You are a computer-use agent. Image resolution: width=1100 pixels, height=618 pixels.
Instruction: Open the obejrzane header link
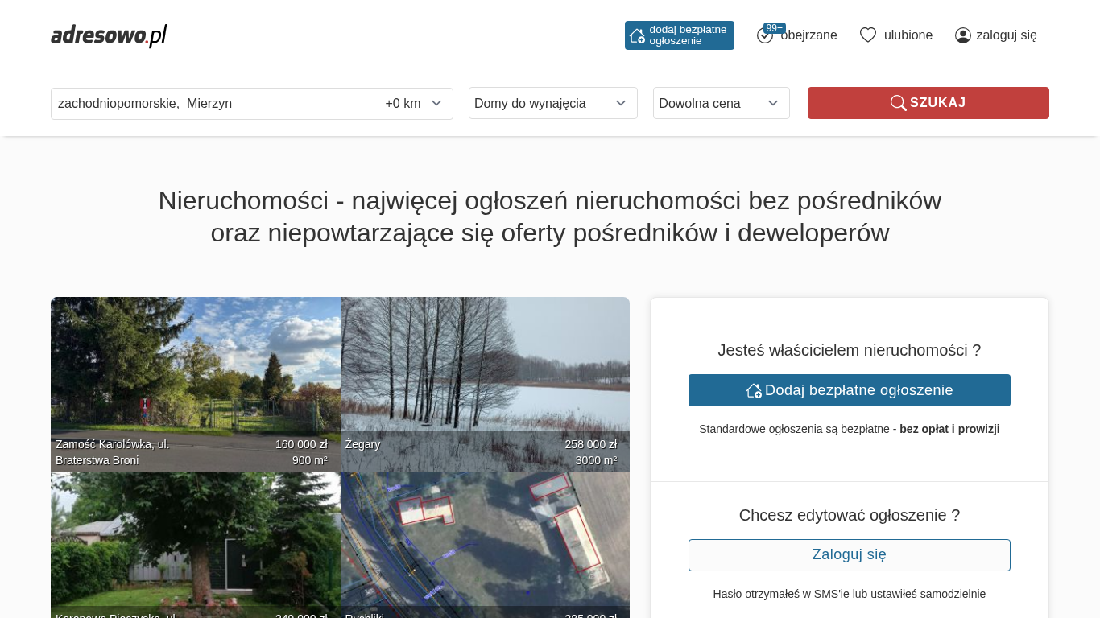point(808,35)
